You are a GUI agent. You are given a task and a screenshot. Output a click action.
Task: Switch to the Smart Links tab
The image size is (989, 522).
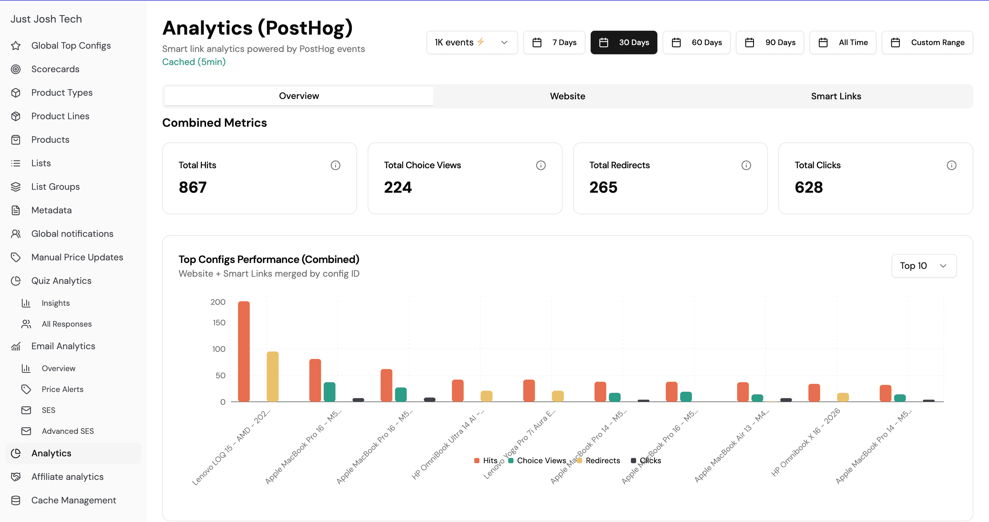coord(835,96)
